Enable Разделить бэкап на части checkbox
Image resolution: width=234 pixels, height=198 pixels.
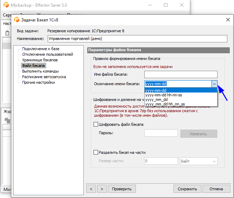pos(96,152)
